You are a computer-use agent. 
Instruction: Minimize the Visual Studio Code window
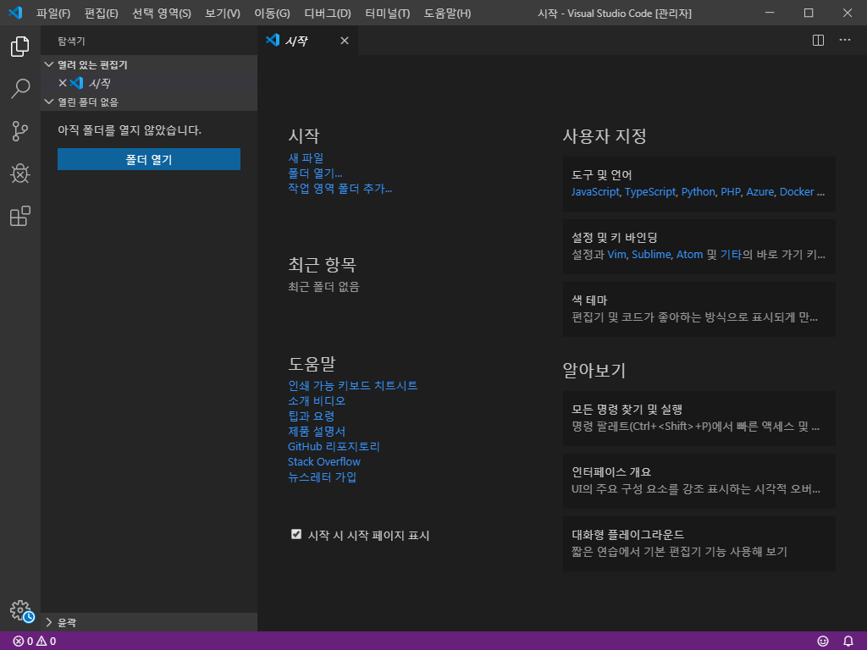770,13
